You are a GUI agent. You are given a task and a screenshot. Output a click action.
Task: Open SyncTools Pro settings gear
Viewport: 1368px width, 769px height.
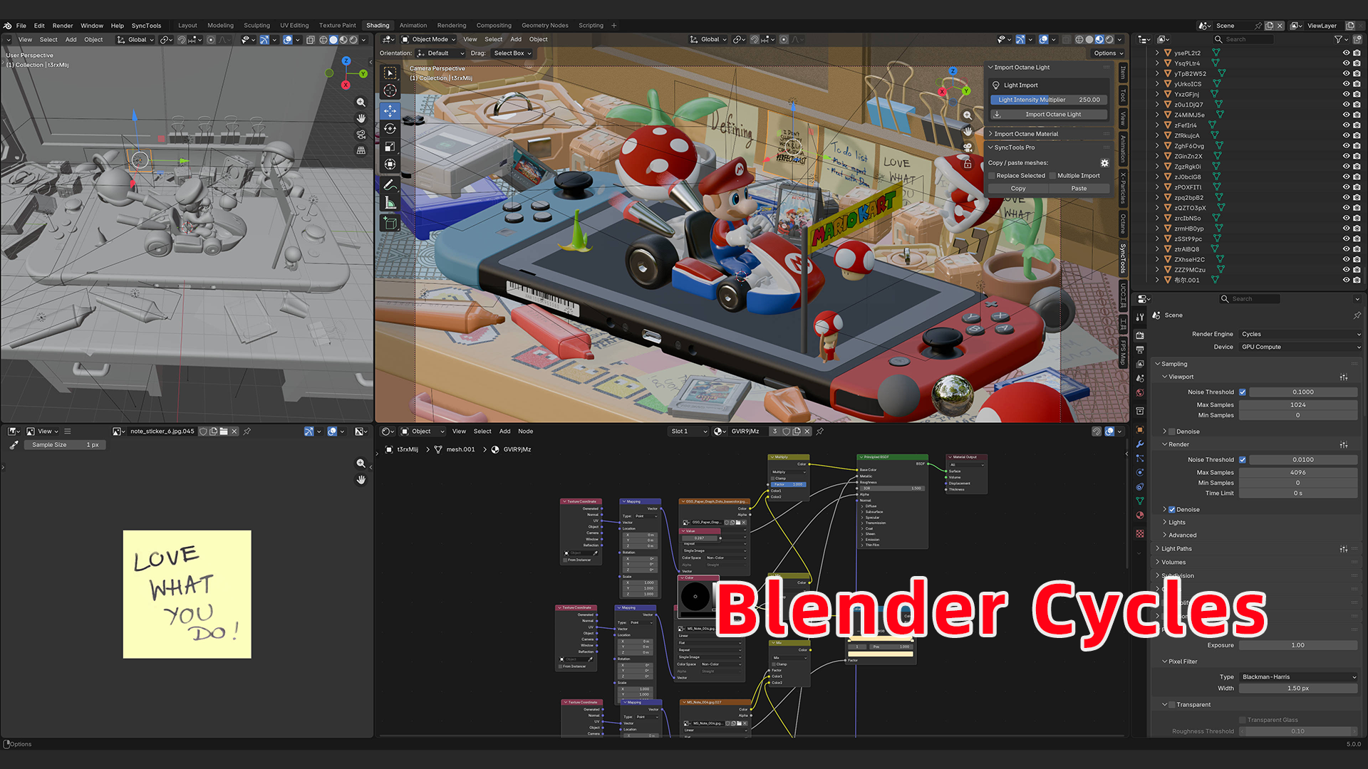click(x=1104, y=163)
